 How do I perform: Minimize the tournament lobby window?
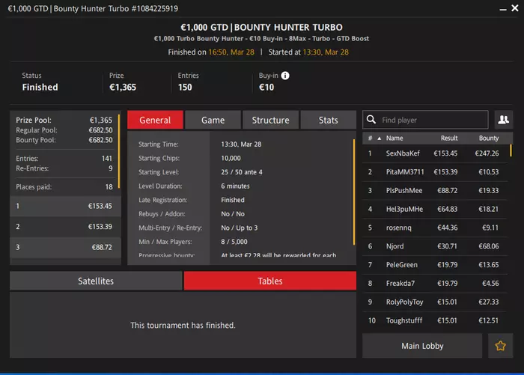click(502, 10)
